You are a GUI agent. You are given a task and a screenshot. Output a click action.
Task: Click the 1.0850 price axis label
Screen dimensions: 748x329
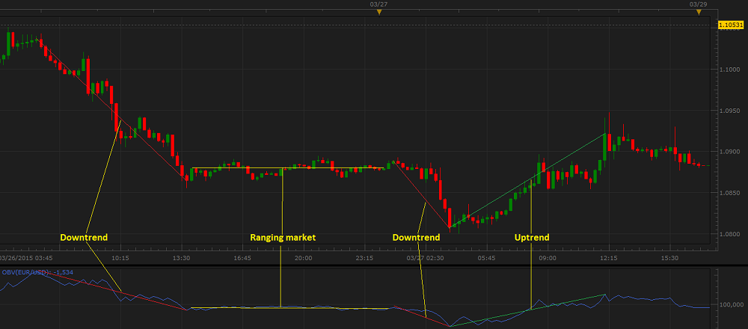coord(731,193)
